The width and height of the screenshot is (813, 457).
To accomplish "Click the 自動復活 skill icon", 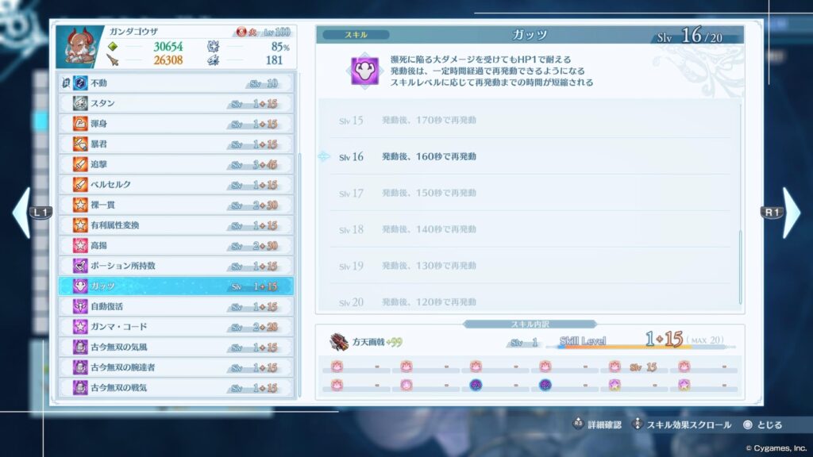I will click(80, 306).
